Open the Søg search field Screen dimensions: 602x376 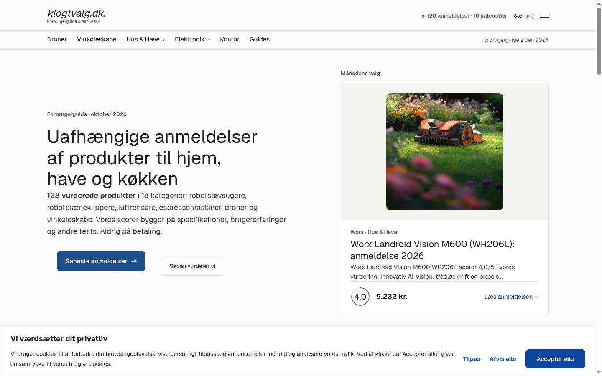coord(523,16)
